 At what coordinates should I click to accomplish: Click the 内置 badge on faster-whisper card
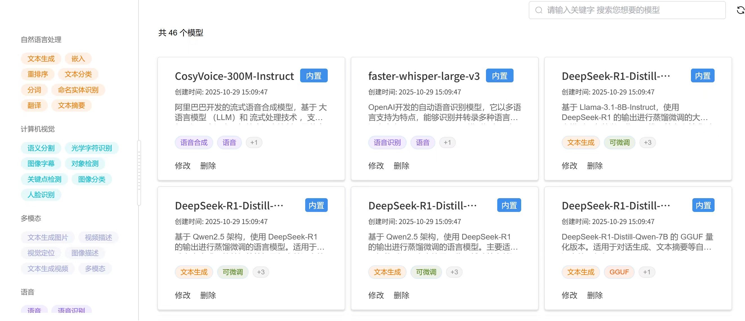tap(499, 76)
